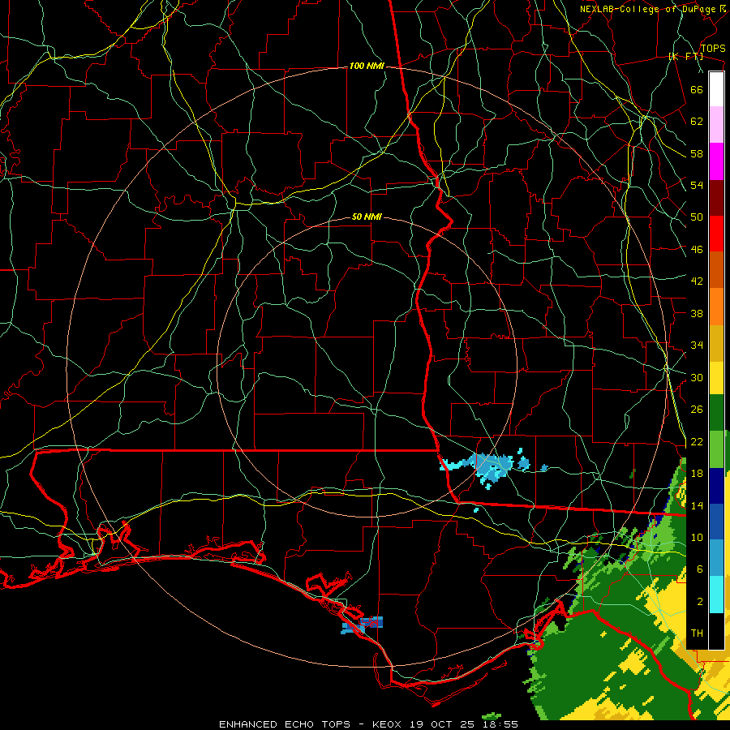This screenshot has height=730, width=730.
Task: Click the legend value "66"
Action: click(x=697, y=90)
